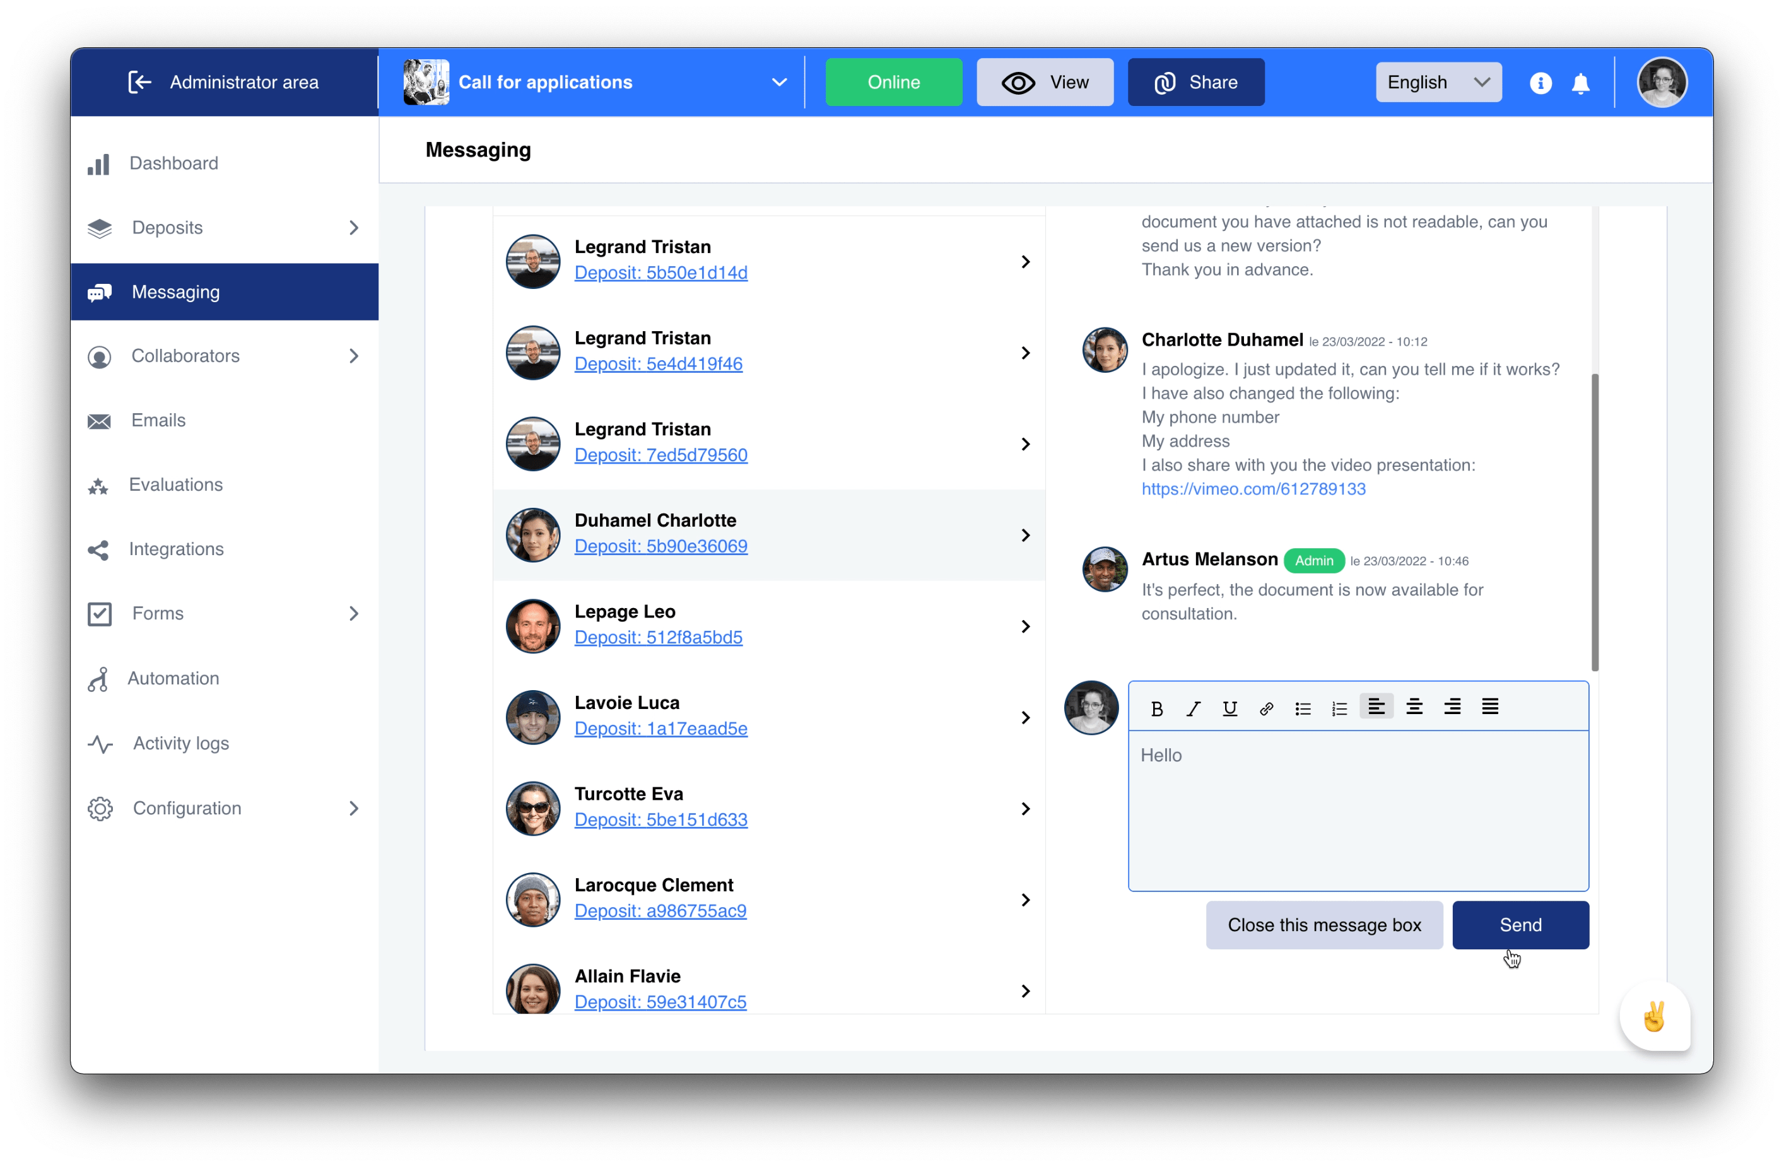This screenshot has width=1784, height=1167.
Task: Toggle bold formatting in message editor
Action: pos(1156,708)
